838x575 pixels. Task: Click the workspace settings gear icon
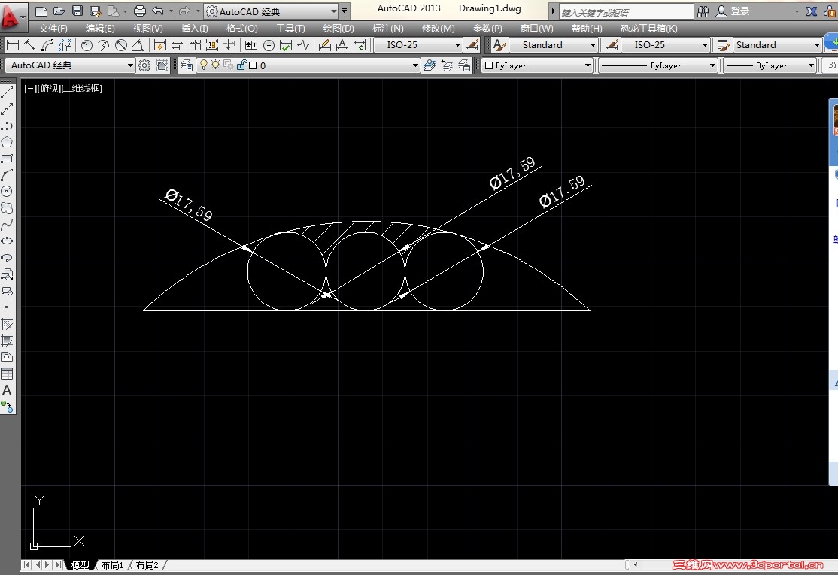[144, 65]
